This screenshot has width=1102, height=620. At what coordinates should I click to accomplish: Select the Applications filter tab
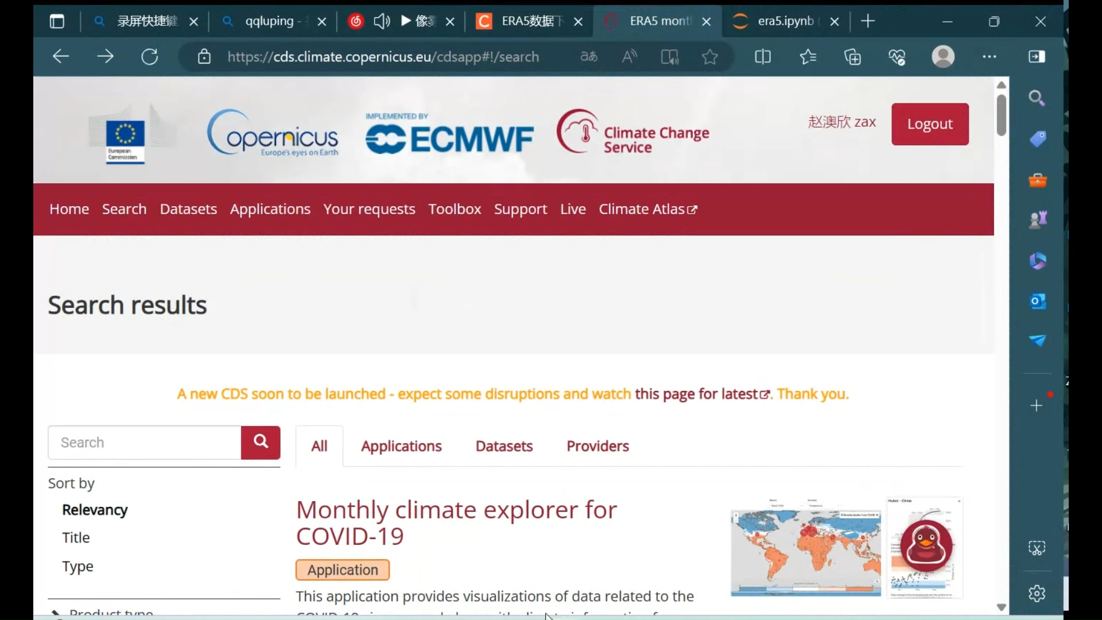click(x=401, y=446)
